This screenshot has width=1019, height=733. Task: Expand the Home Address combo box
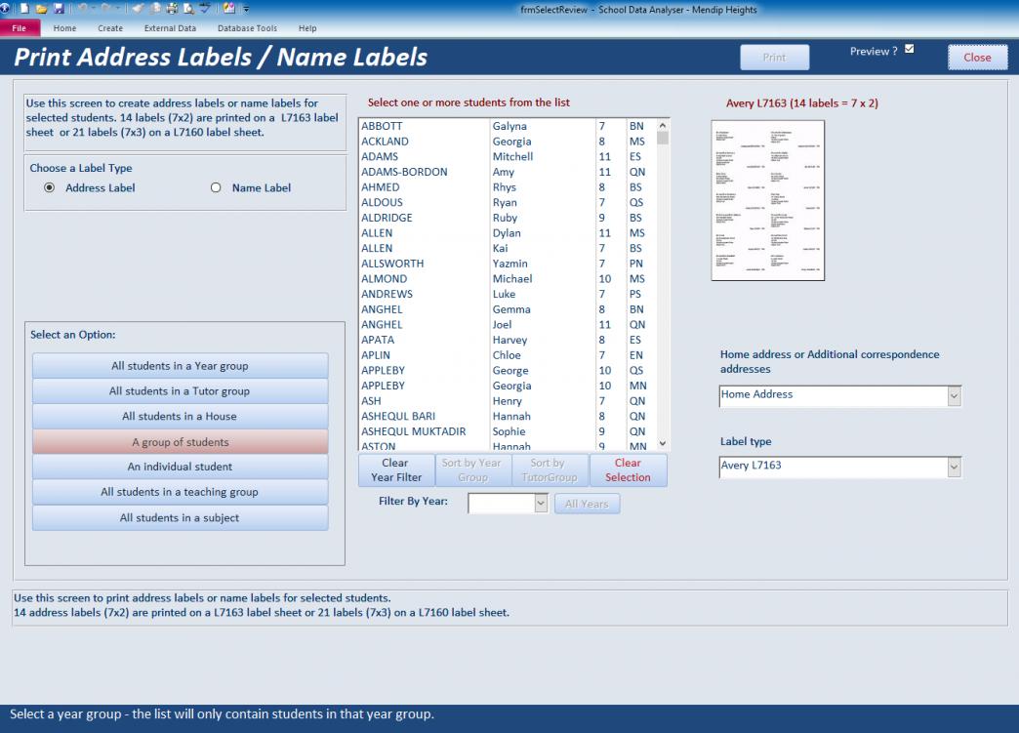point(954,395)
